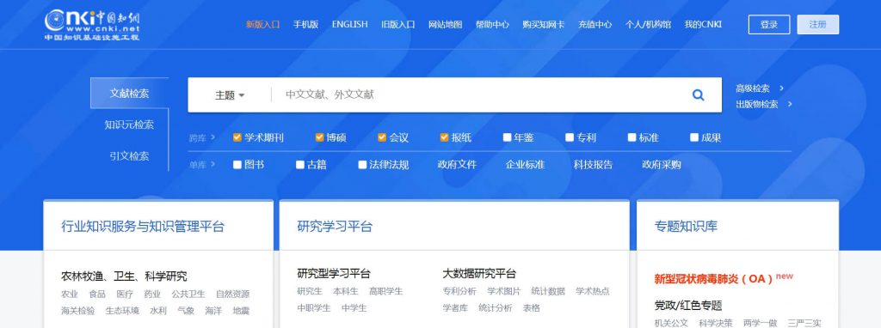Open 网站地图 in the top nav
The image size is (881, 328).
pyautogui.click(x=445, y=25)
